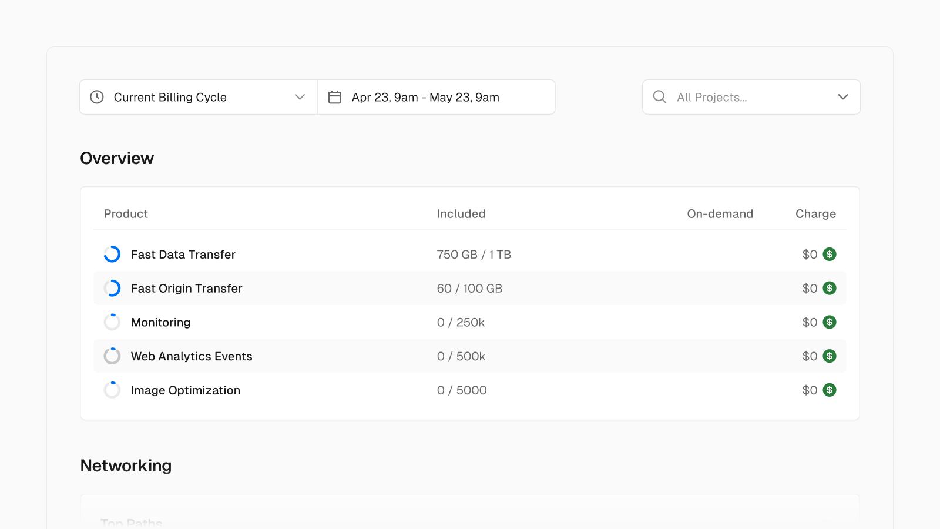
Task: Click the usage progress ring for Fast Data Transfer
Action: (x=112, y=255)
